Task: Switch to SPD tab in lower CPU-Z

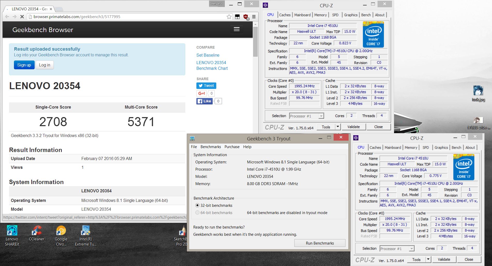Action: point(426,148)
